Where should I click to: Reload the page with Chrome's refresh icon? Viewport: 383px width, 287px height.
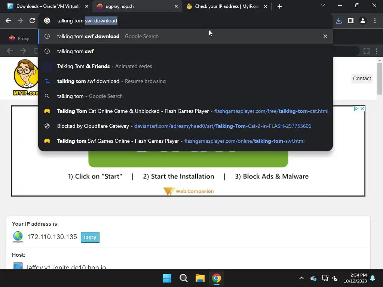point(32,21)
